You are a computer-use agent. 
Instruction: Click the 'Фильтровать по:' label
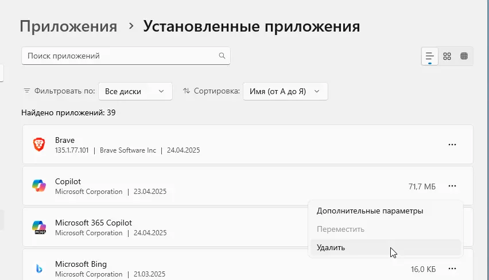pos(64,91)
